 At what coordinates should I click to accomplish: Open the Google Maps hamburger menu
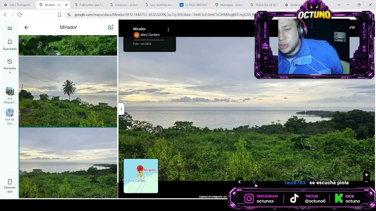[10, 28]
